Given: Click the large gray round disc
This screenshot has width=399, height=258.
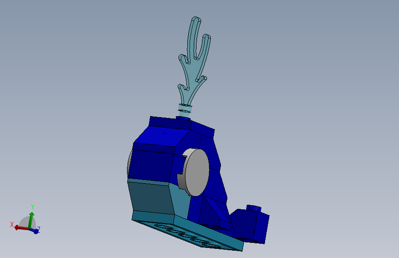Looking at the screenshot, I should click(197, 173).
